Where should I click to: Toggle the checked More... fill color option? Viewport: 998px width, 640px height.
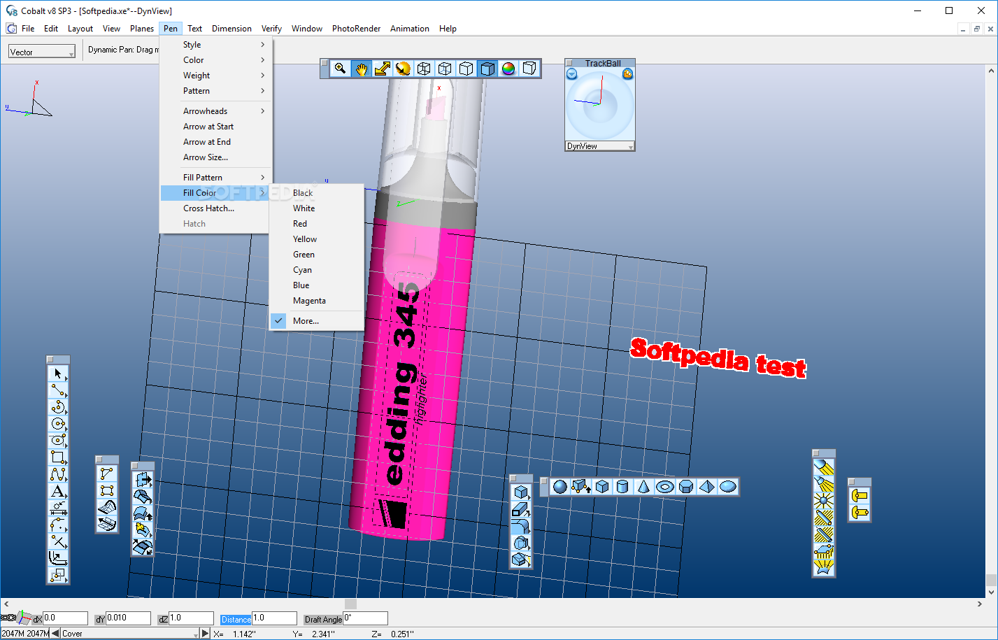317,321
